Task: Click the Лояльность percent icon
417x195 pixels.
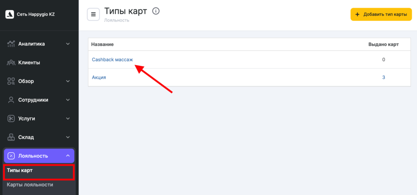Action: pos(11,156)
